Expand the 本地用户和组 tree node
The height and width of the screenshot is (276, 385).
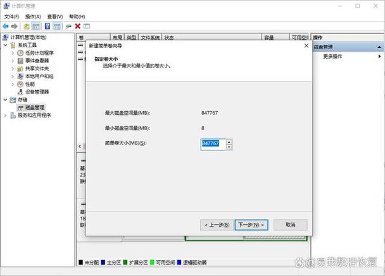pos(13,76)
